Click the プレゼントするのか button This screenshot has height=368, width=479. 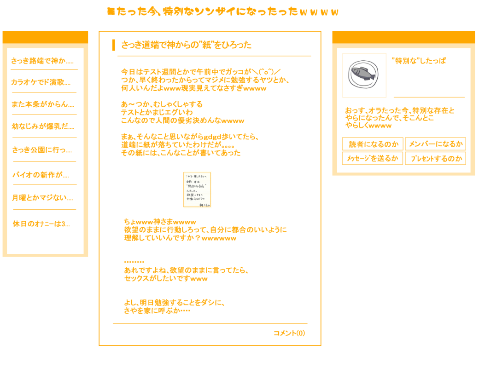tap(435, 158)
